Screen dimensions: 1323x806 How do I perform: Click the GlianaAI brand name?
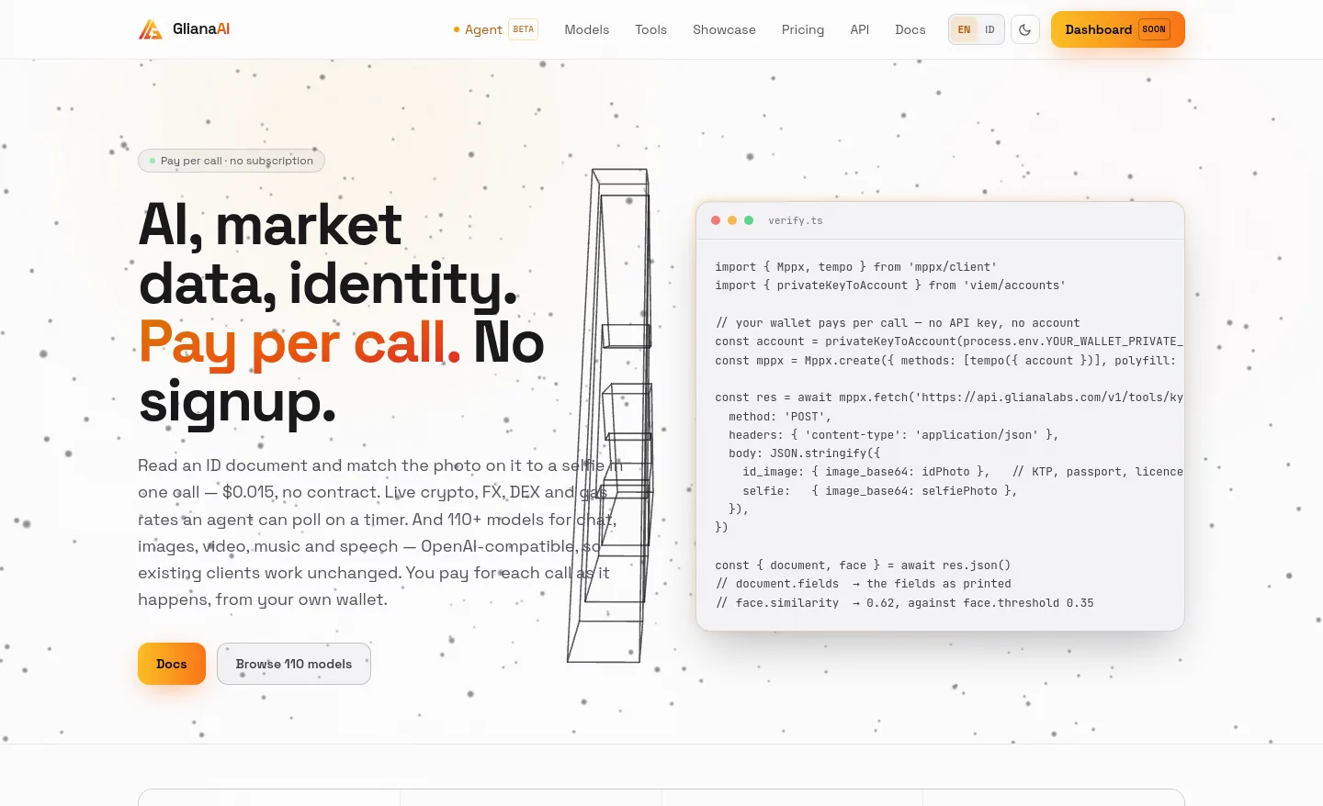click(201, 29)
